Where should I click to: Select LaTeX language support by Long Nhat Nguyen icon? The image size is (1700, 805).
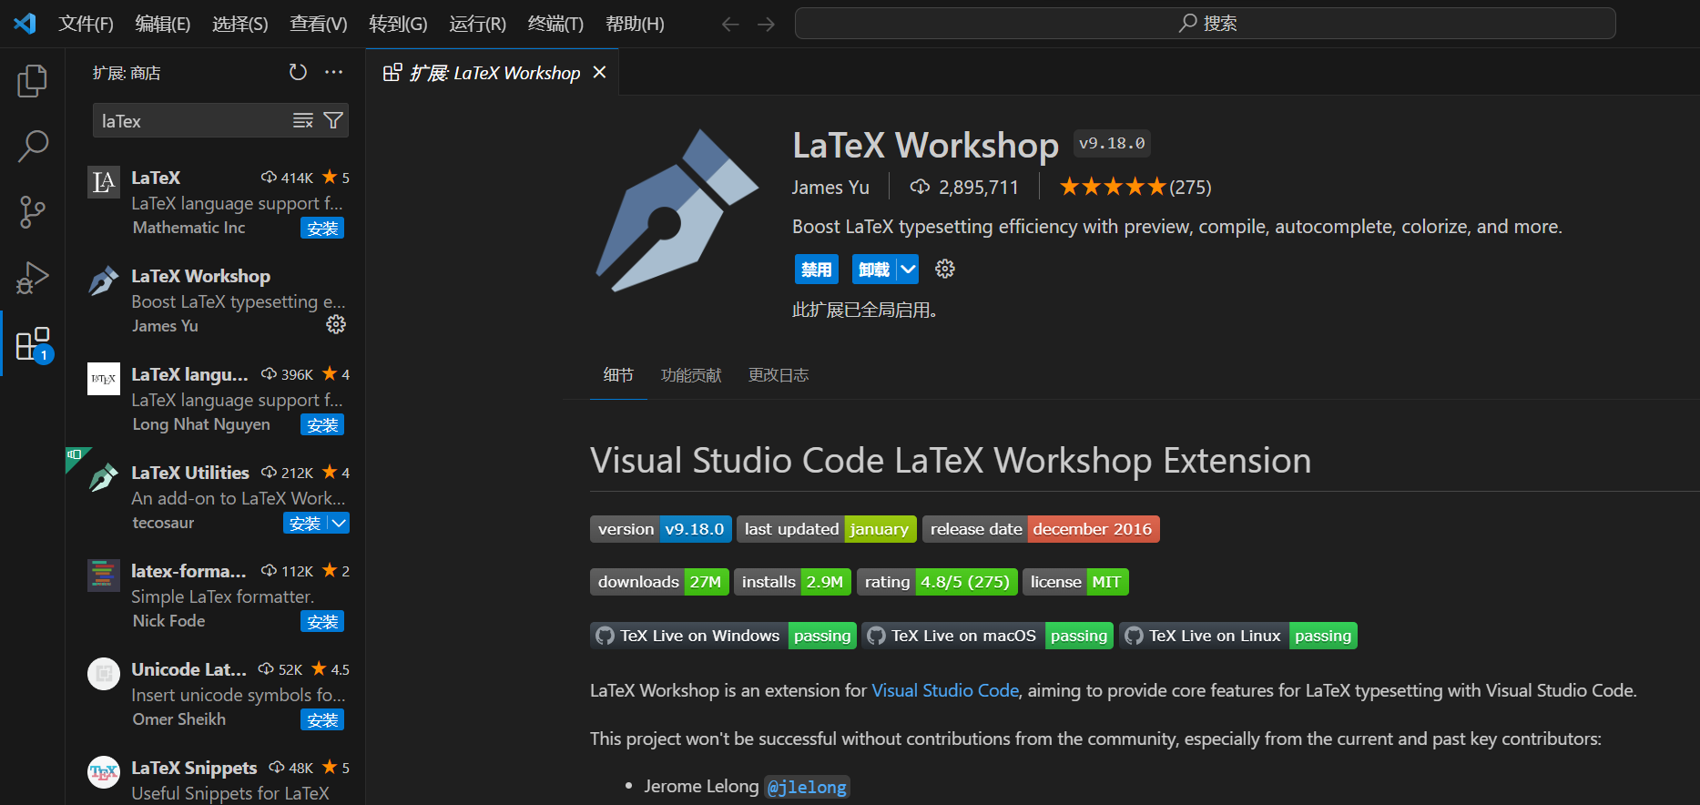pyautogui.click(x=104, y=379)
